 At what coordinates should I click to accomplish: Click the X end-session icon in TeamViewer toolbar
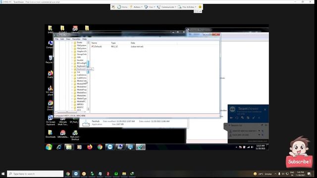point(113,7)
